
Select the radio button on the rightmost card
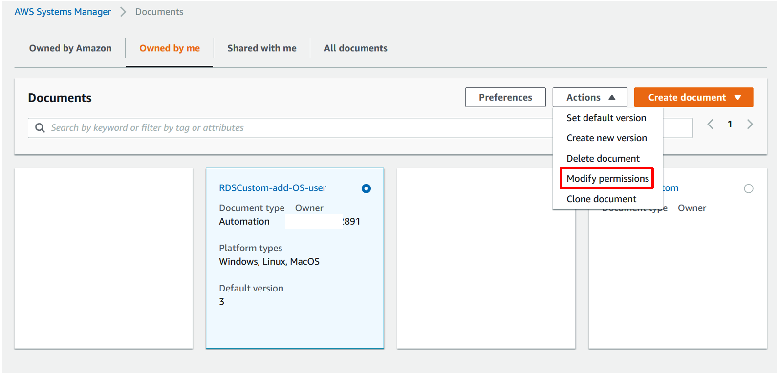click(748, 188)
